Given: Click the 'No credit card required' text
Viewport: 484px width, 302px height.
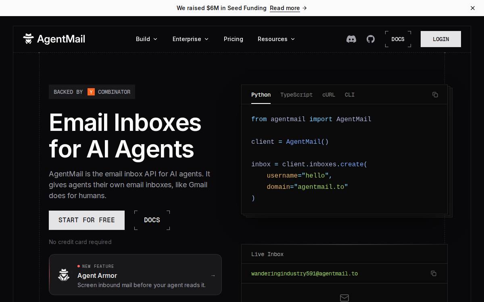Looking at the screenshot, I should click(x=80, y=242).
